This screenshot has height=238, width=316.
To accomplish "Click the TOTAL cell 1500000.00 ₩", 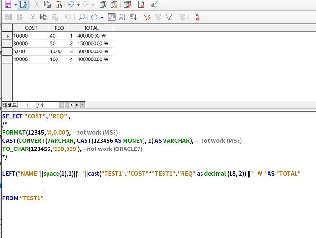I will pyautogui.click(x=91, y=44).
